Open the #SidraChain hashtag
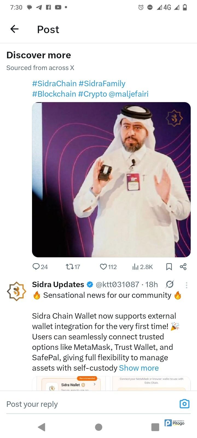 point(54,83)
